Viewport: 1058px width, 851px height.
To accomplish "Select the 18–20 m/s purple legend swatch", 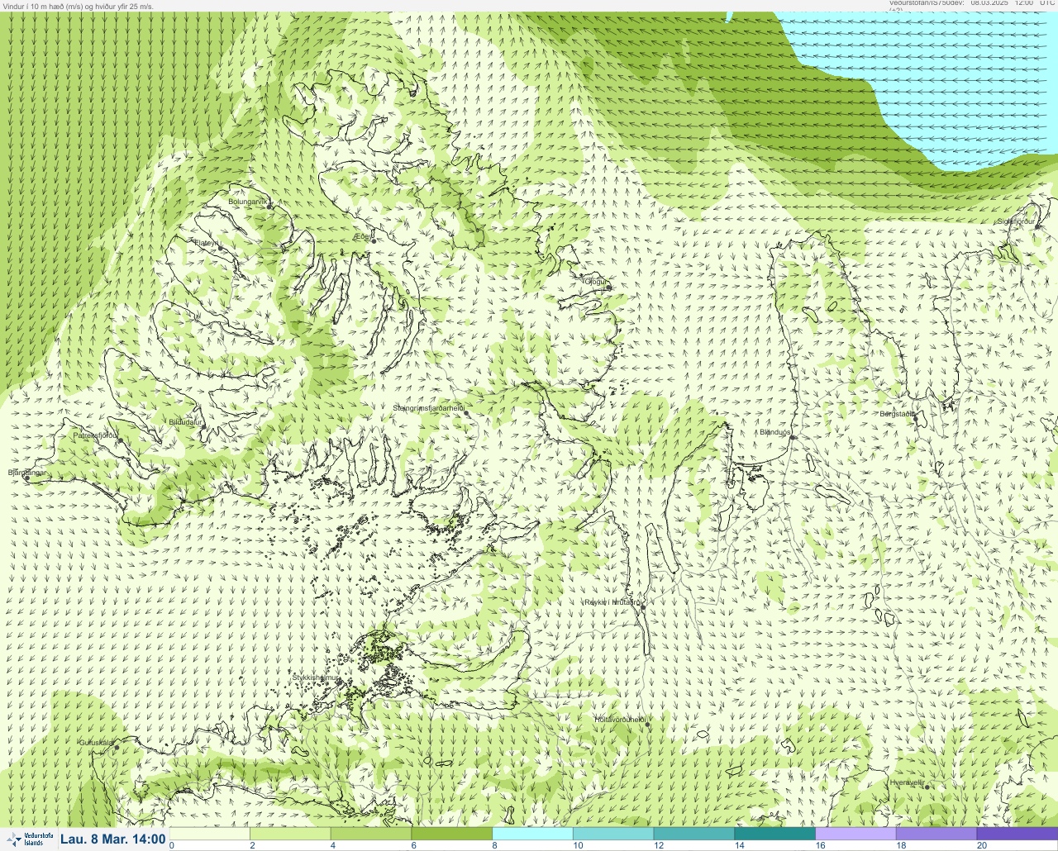I will pos(937,834).
